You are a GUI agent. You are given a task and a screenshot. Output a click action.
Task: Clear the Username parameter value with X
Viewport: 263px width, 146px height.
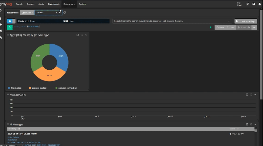point(56,13)
